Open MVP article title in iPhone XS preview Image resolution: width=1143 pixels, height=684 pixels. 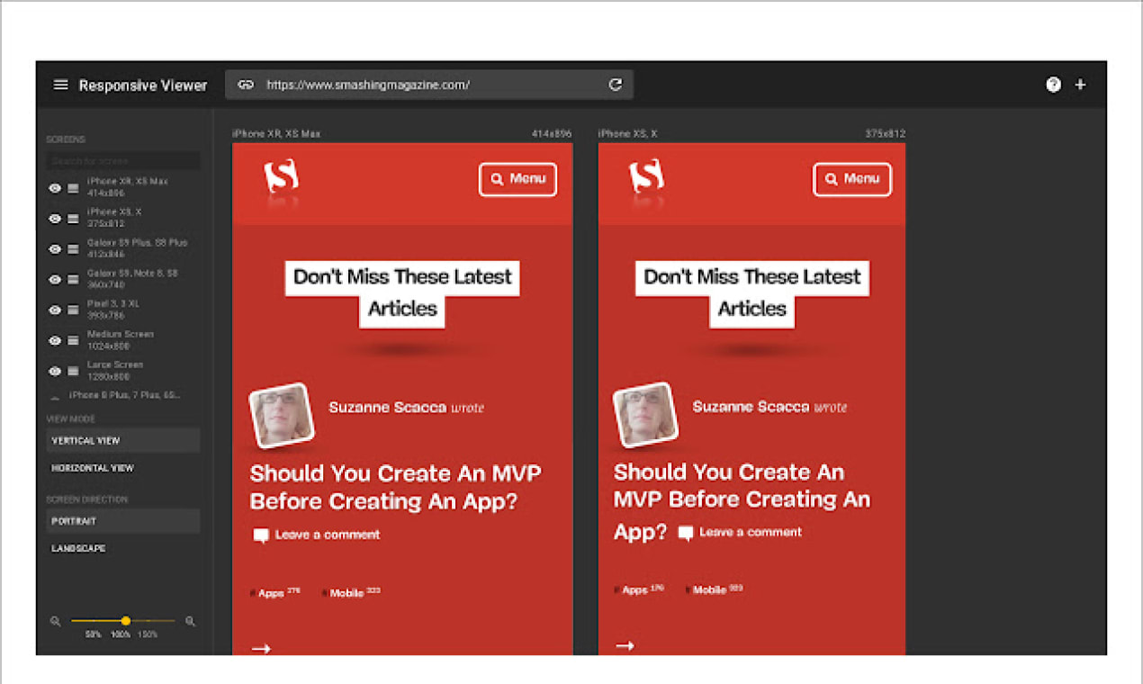(742, 501)
